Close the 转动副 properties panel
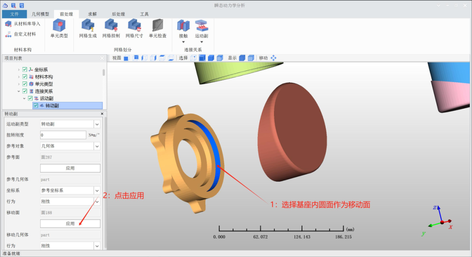Screen dimensions: 472x257 pos(102,114)
